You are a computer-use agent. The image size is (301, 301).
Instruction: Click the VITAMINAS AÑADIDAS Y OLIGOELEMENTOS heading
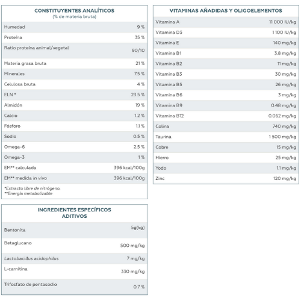coord(226,11)
